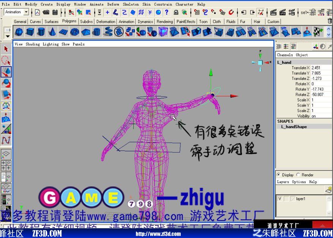Image resolution: width=333 pixels, height=238 pixels.
Task: Click the L_hand object name
Action: coord(284,62)
